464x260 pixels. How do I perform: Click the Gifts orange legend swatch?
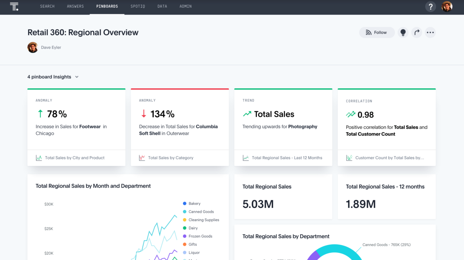pos(185,244)
